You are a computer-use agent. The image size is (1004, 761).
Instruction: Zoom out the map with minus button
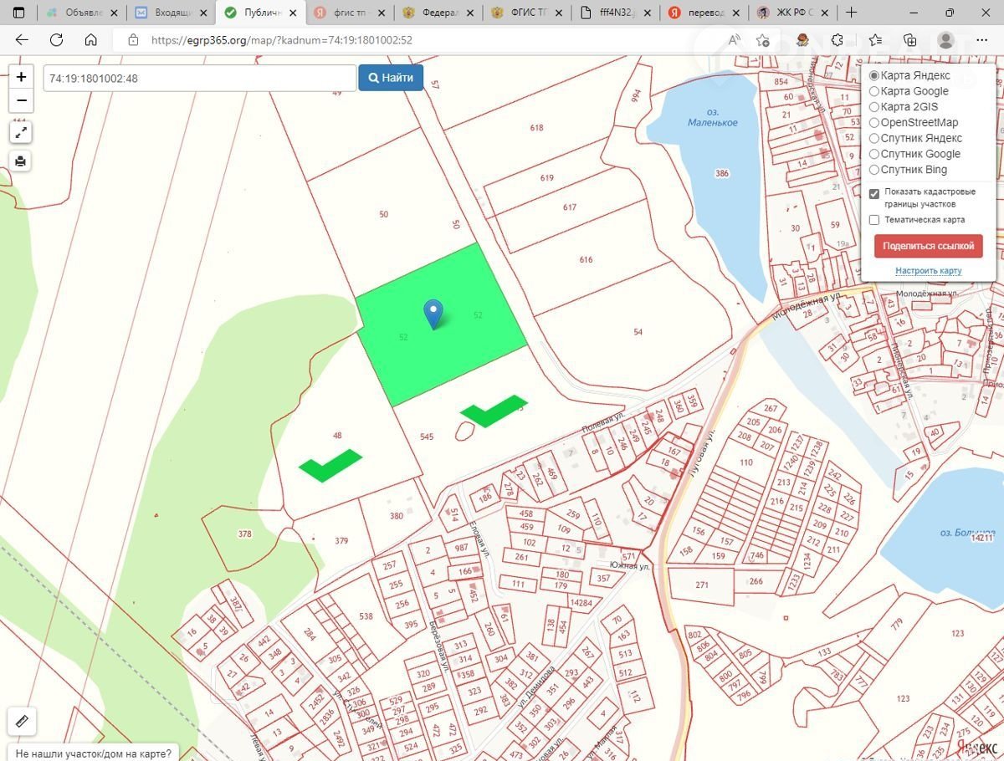coord(22,100)
